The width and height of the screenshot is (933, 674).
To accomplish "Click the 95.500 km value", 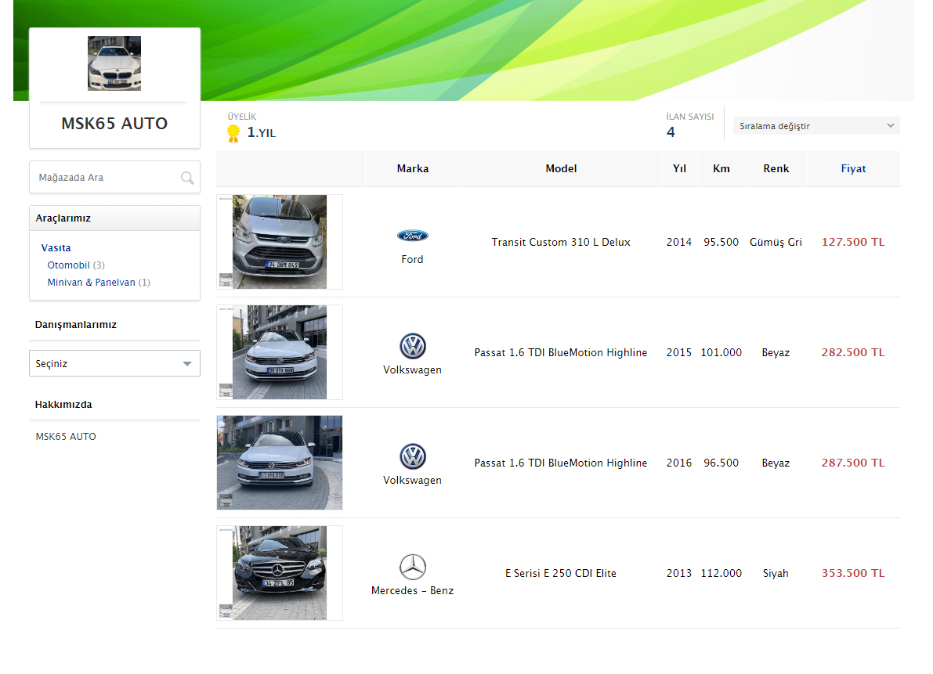I will coord(721,242).
